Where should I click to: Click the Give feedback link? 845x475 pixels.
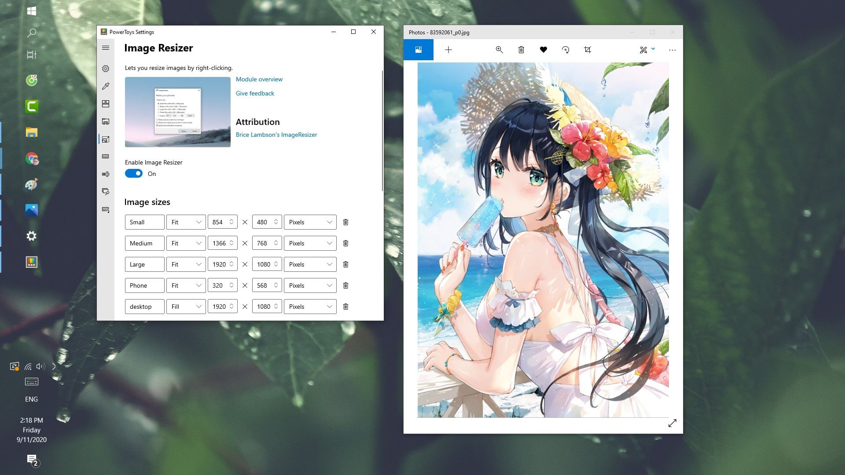(255, 93)
